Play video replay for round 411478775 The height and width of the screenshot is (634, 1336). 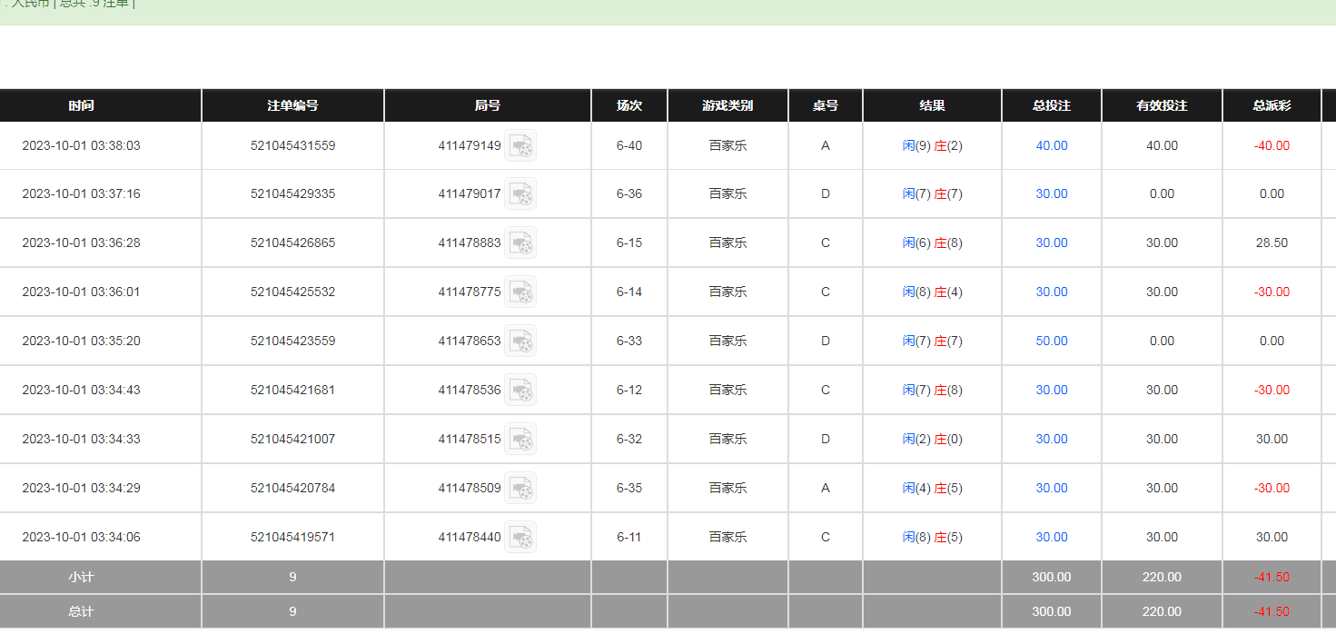[520, 292]
